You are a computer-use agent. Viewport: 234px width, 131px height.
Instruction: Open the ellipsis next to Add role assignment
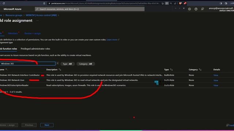point(37,21)
